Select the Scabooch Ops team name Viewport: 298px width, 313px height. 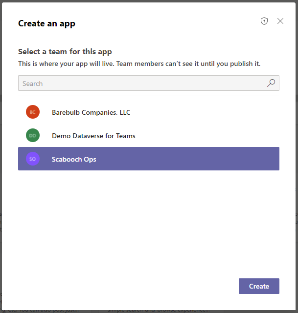pyautogui.click(x=74, y=159)
